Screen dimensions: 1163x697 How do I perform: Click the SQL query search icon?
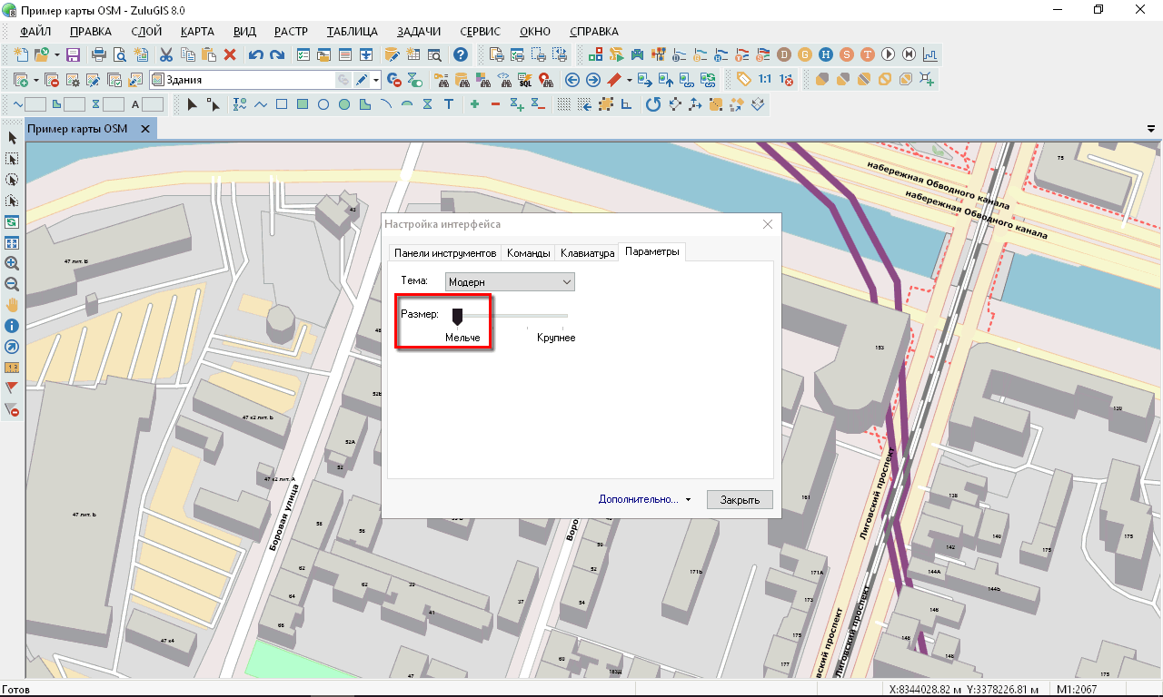click(x=525, y=80)
